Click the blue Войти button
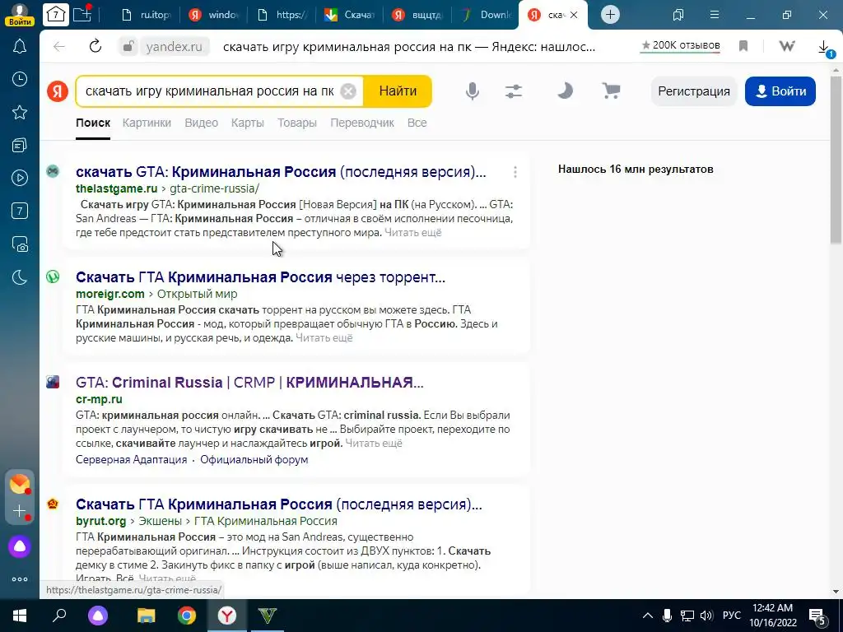 (x=780, y=91)
